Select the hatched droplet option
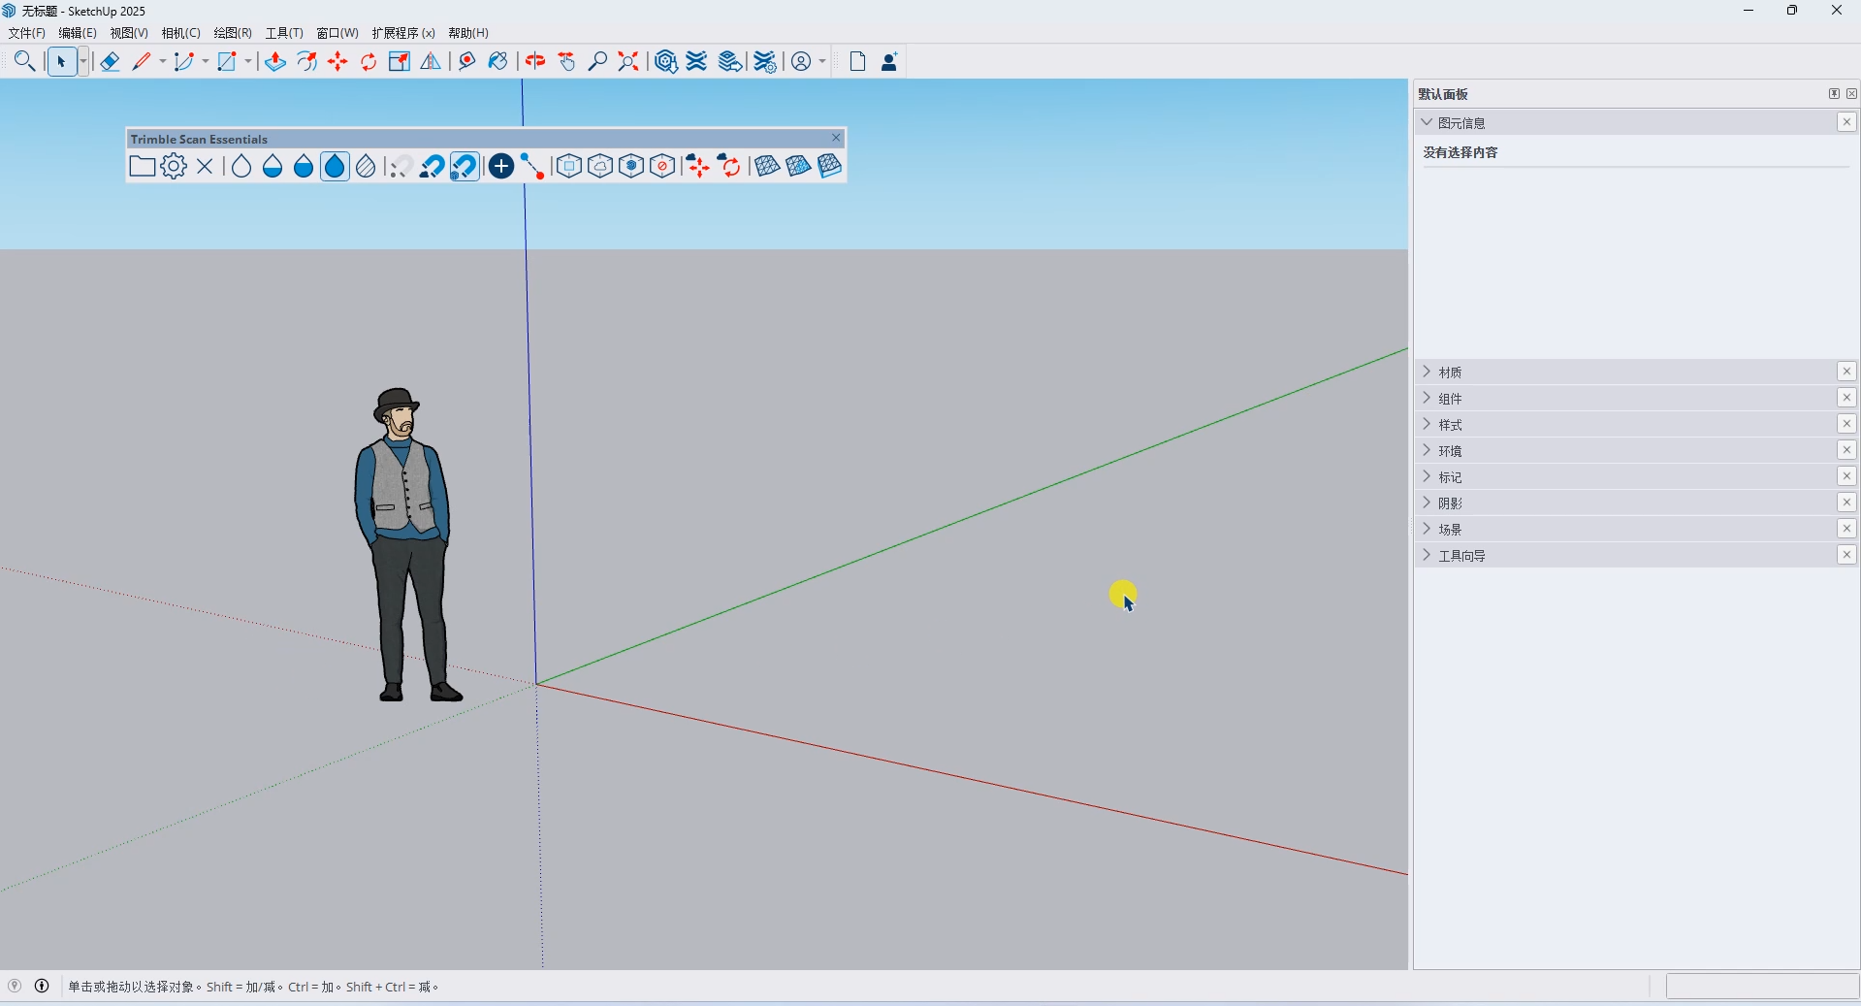 pyautogui.click(x=366, y=167)
